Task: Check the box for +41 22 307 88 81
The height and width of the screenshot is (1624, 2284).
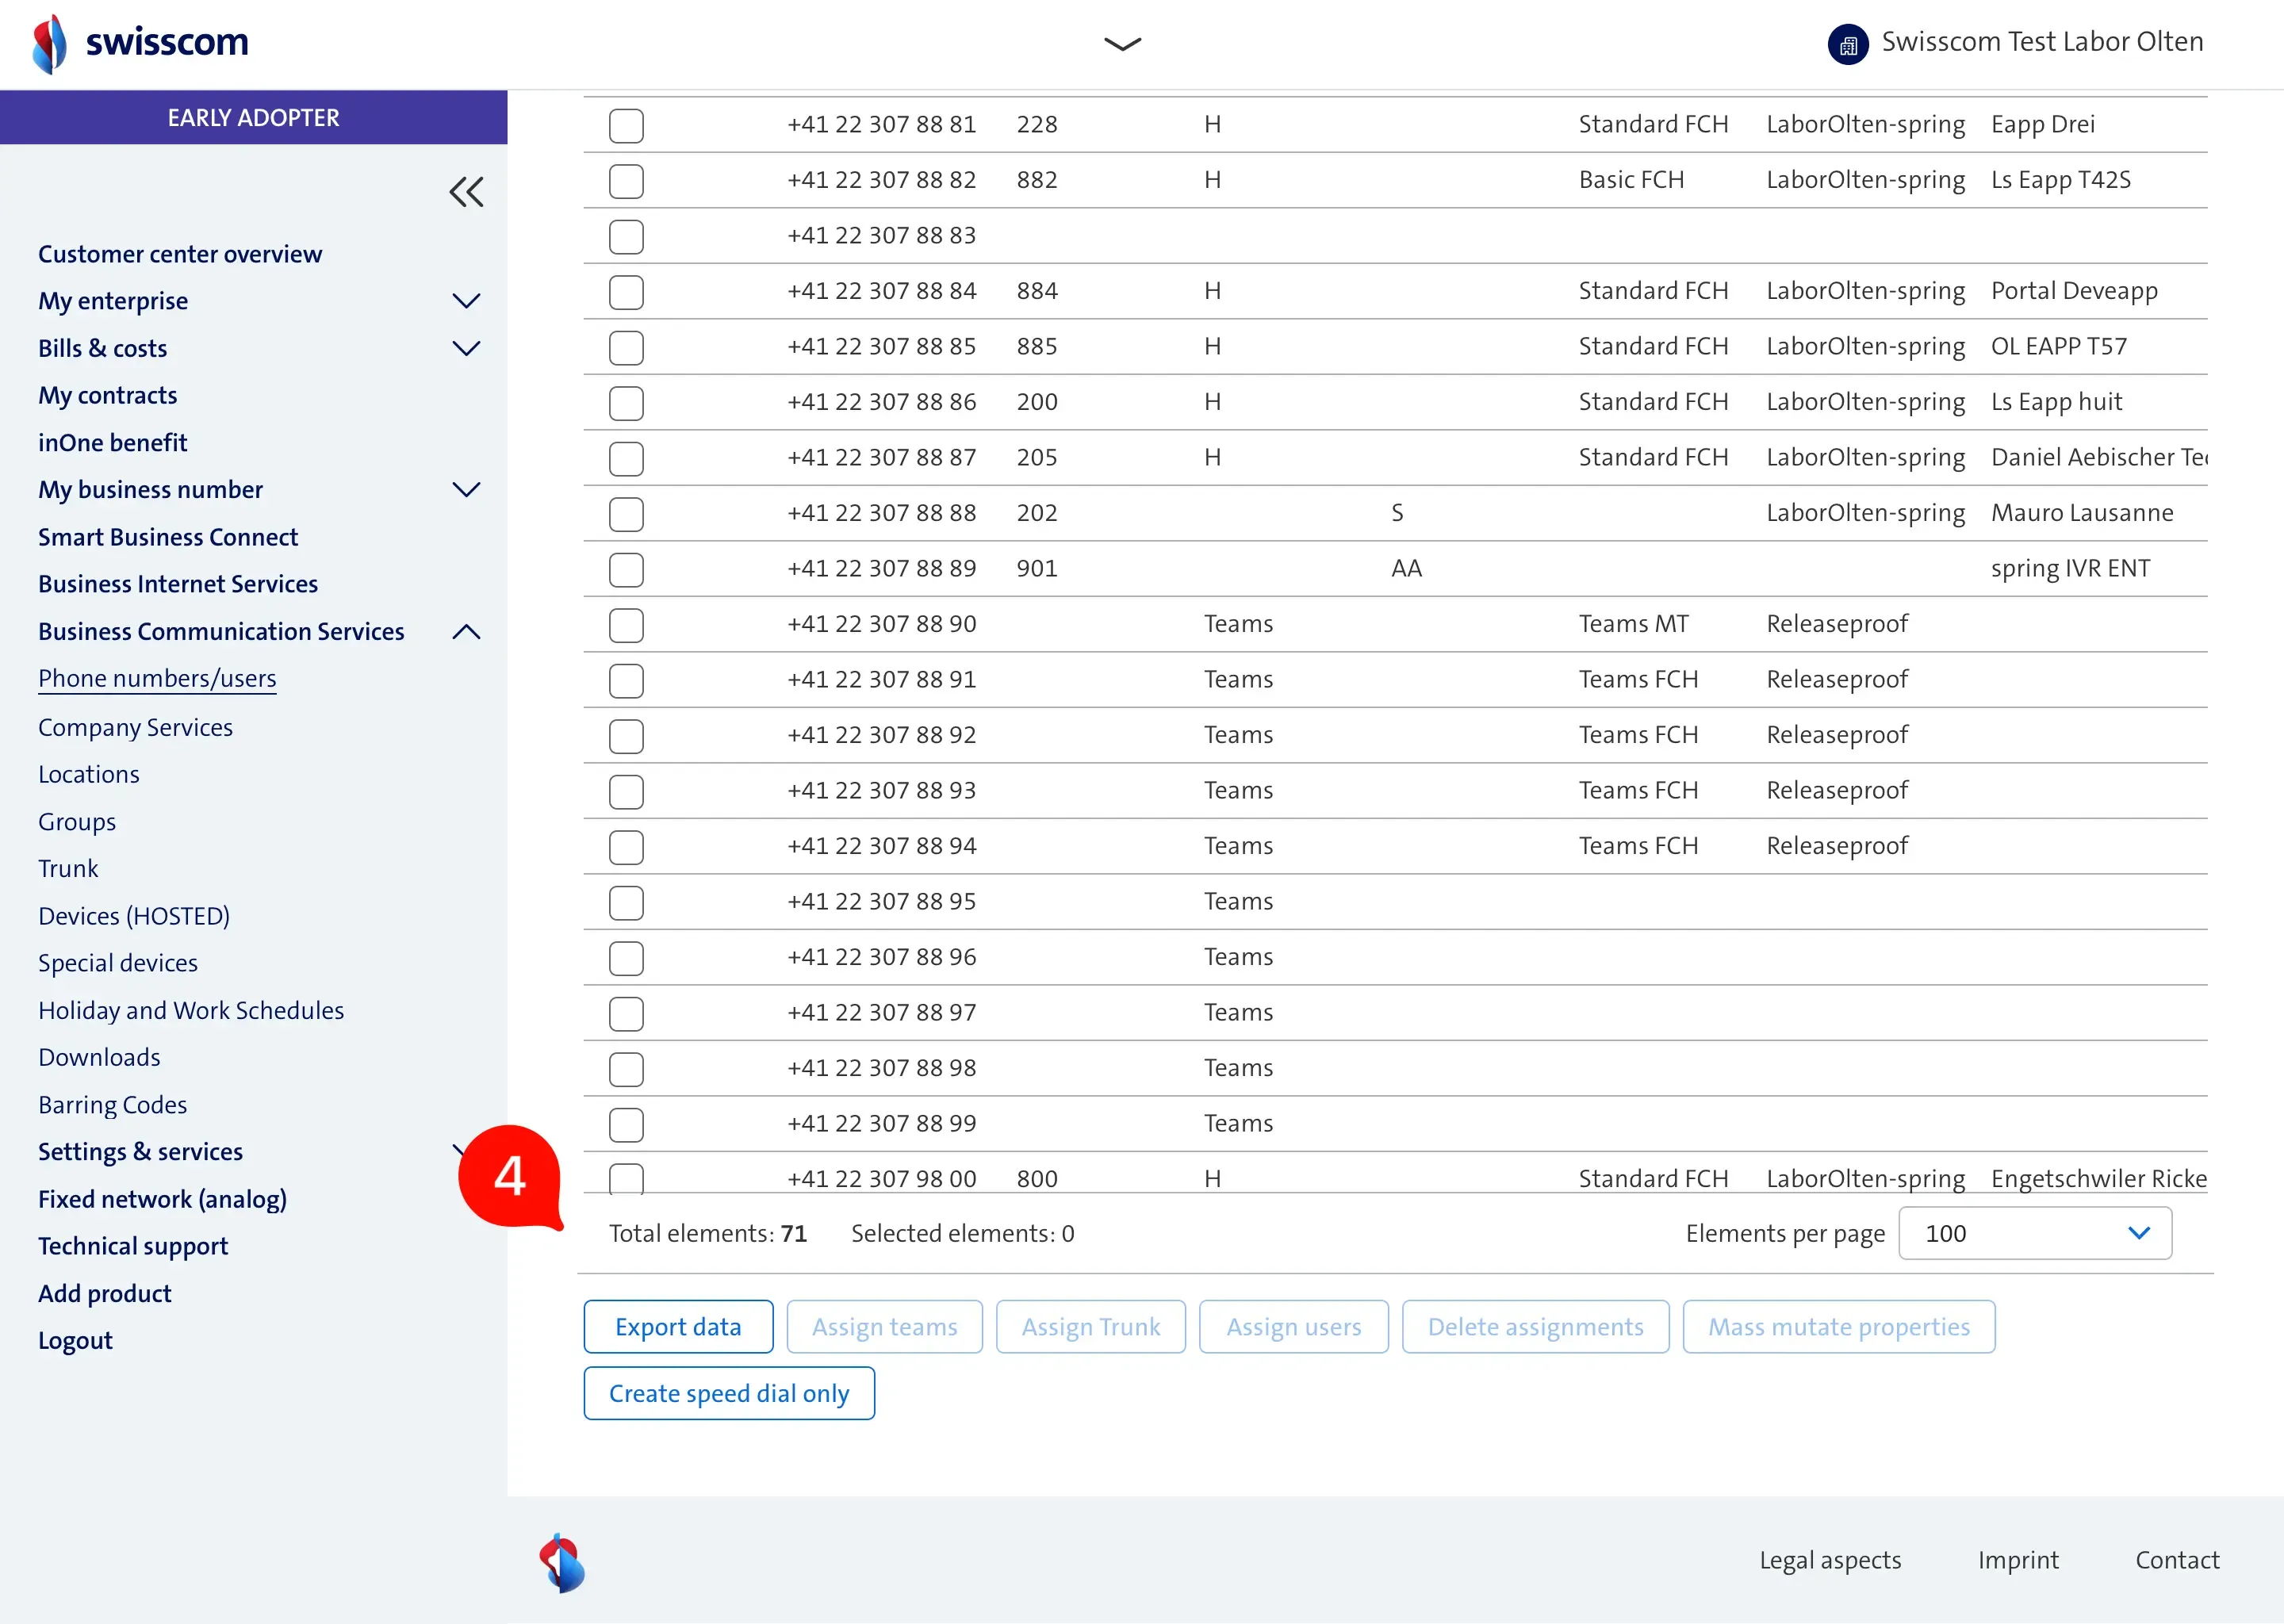Action: (x=626, y=125)
